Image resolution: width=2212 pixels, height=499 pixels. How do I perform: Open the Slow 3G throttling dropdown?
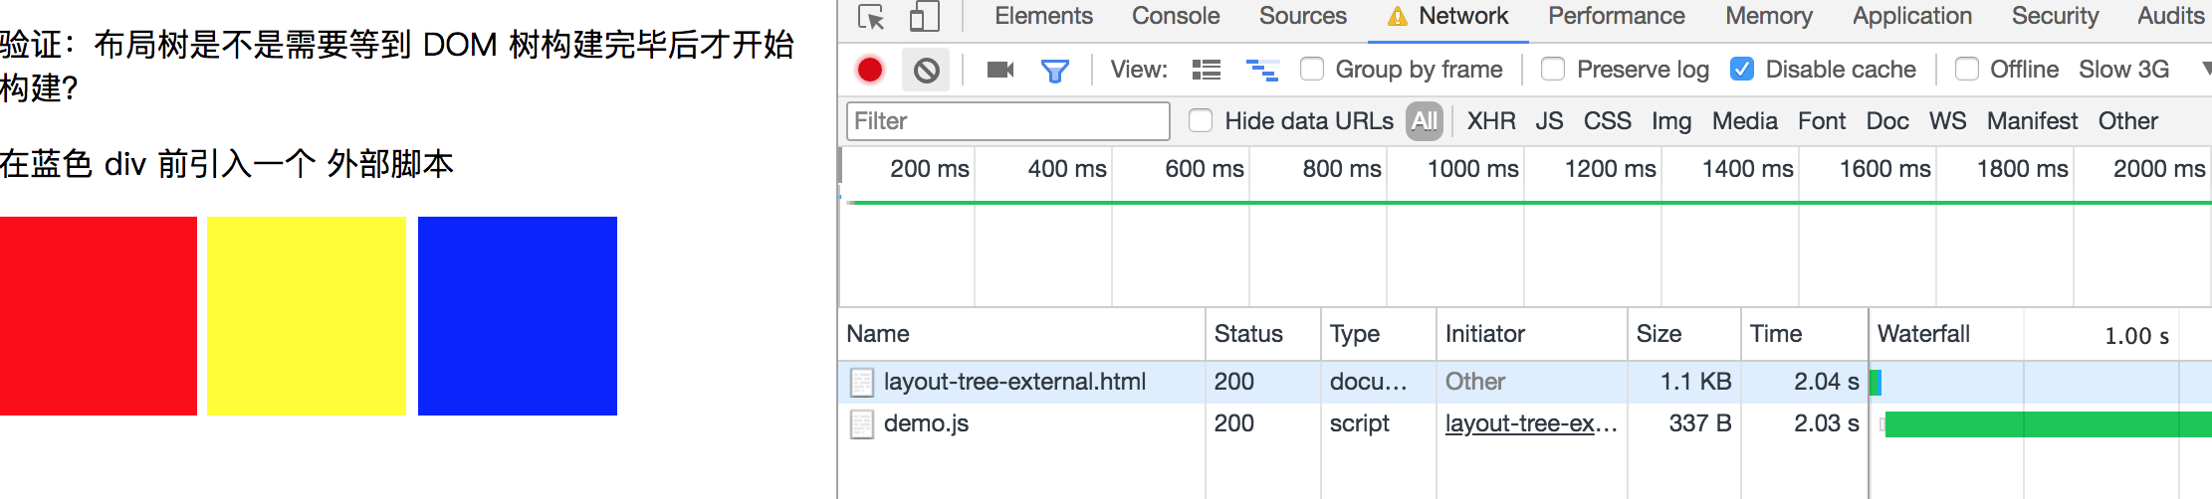tap(2140, 69)
